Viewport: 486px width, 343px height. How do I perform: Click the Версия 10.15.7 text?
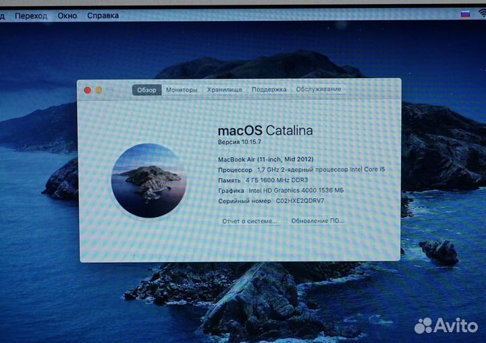pos(240,142)
